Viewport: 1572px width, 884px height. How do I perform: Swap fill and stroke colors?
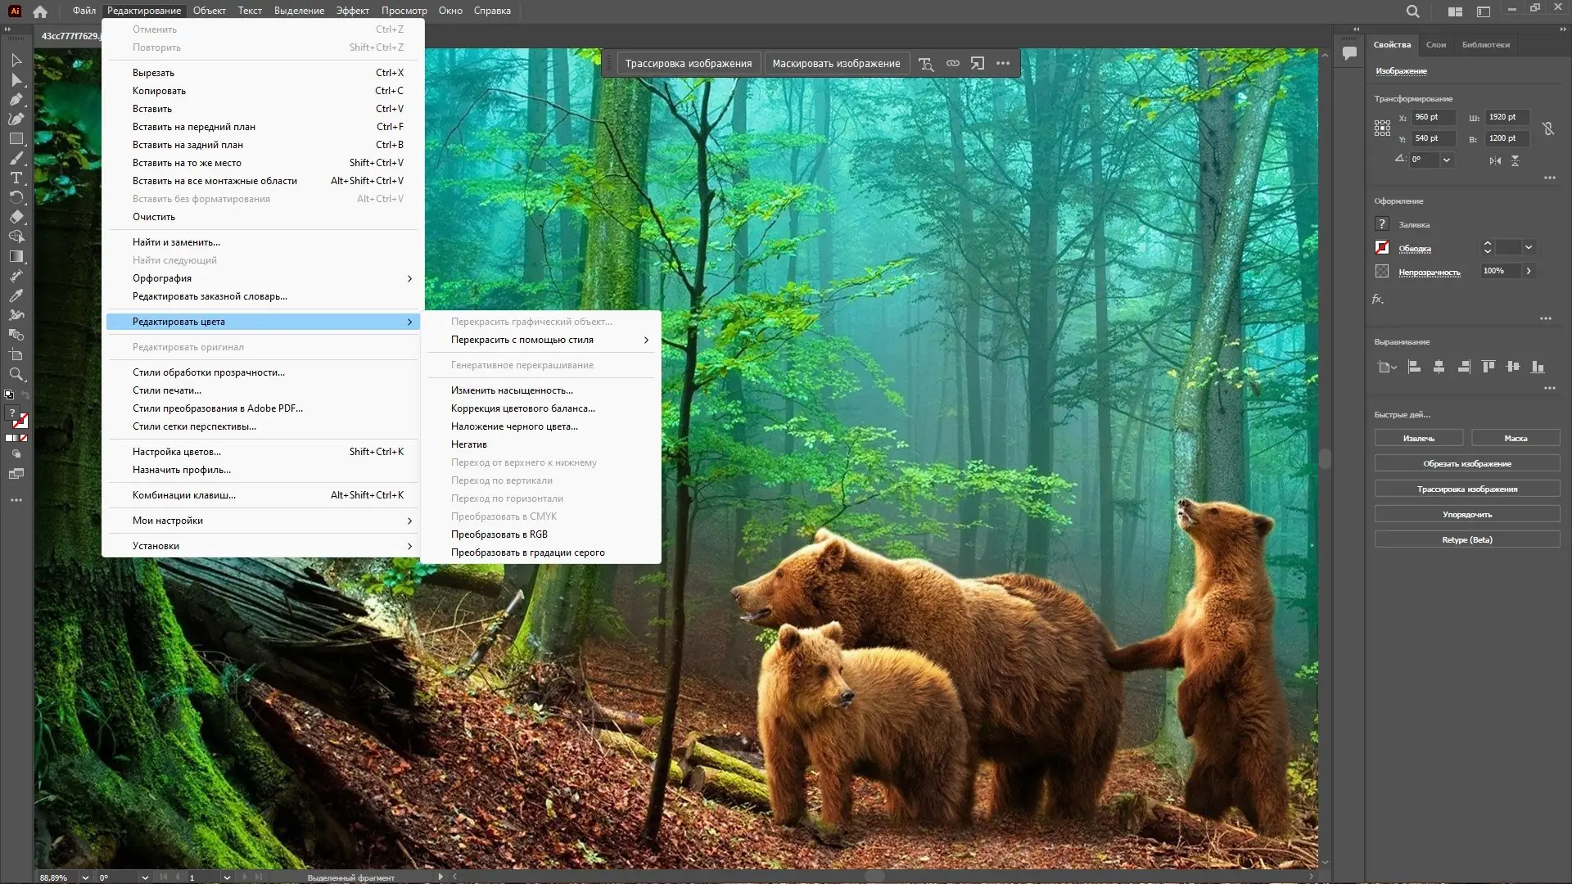(x=25, y=395)
